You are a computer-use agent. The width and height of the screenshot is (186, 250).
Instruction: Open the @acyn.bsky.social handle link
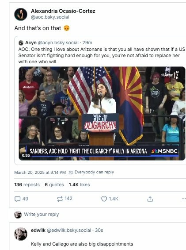(x=58, y=43)
